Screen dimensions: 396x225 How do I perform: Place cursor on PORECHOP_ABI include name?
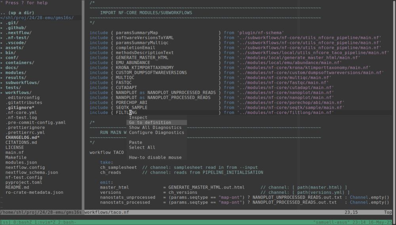(131, 103)
